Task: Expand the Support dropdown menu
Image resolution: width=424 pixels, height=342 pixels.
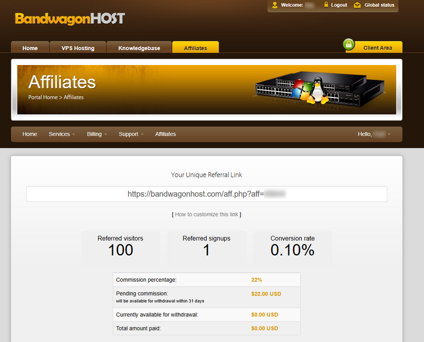Action: (x=131, y=135)
